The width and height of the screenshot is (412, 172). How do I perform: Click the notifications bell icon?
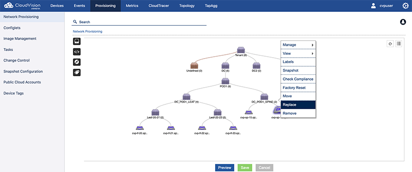403,22
